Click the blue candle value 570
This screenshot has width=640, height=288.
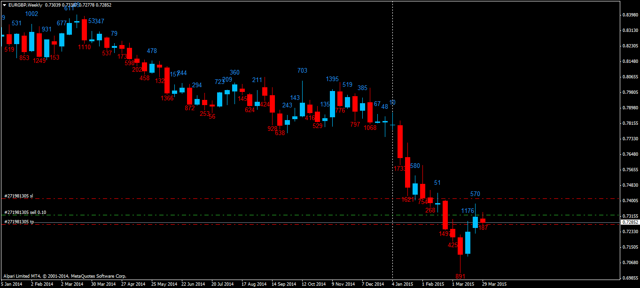click(475, 194)
